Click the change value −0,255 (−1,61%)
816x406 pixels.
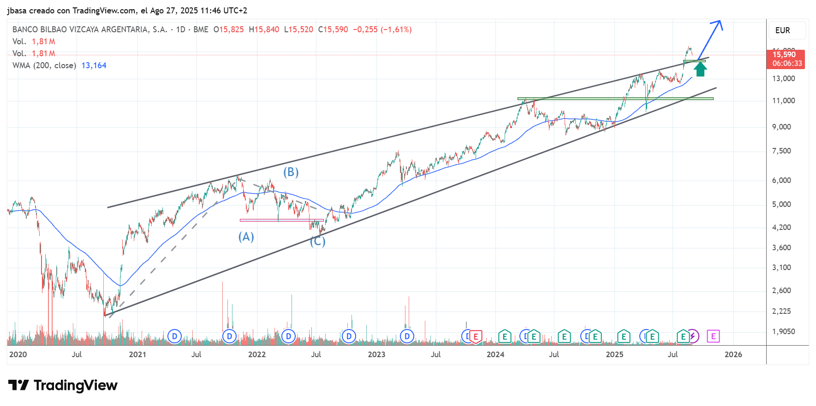[x=382, y=29]
